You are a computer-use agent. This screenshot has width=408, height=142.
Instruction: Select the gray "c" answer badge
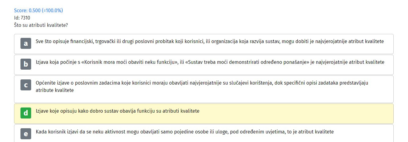click(26, 85)
